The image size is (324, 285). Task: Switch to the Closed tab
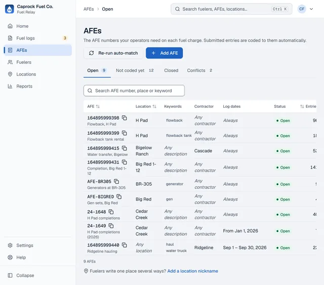pyautogui.click(x=171, y=70)
